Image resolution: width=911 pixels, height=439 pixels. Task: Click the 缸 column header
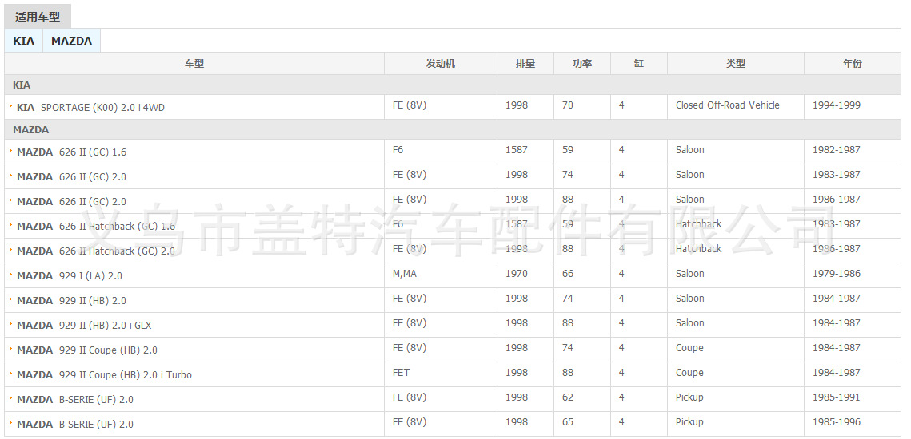(x=638, y=64)
